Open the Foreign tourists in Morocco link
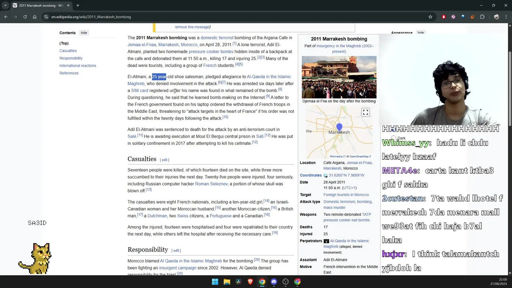 346,195
